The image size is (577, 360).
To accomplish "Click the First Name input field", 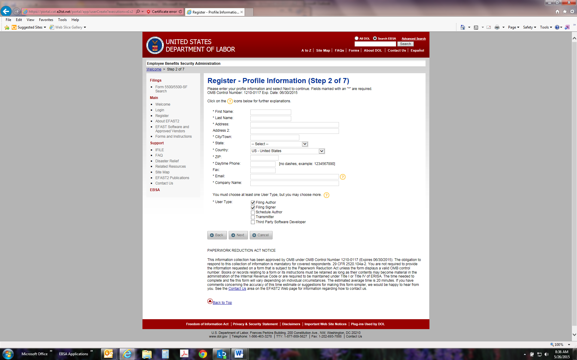I will point(270,112).
